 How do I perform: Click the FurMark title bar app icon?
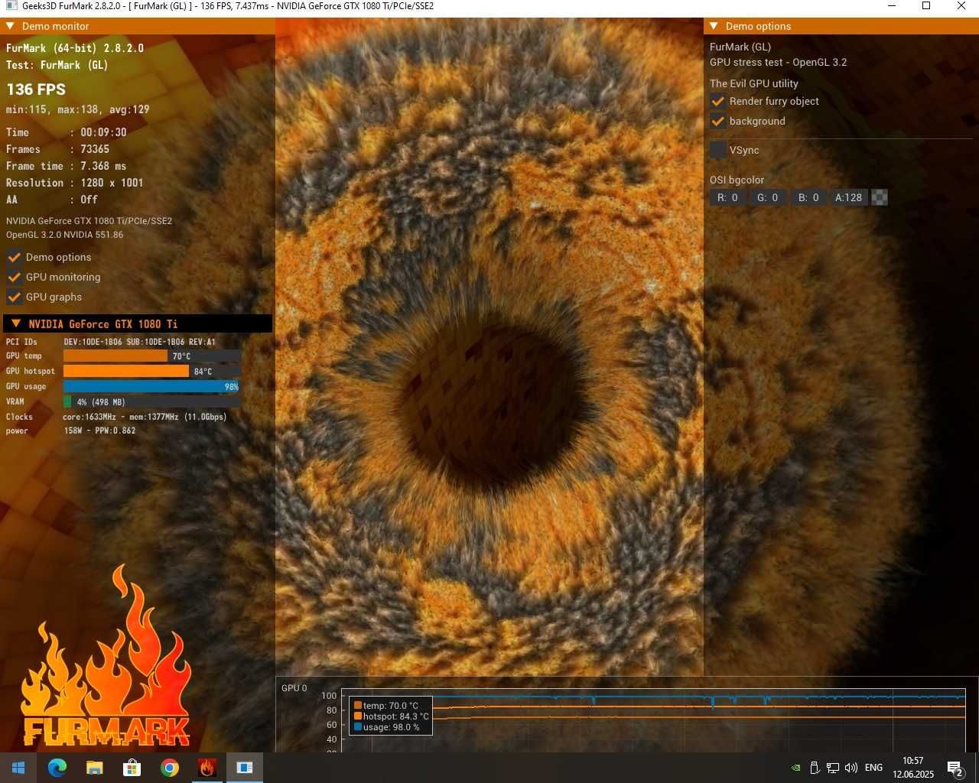[11, 6]
